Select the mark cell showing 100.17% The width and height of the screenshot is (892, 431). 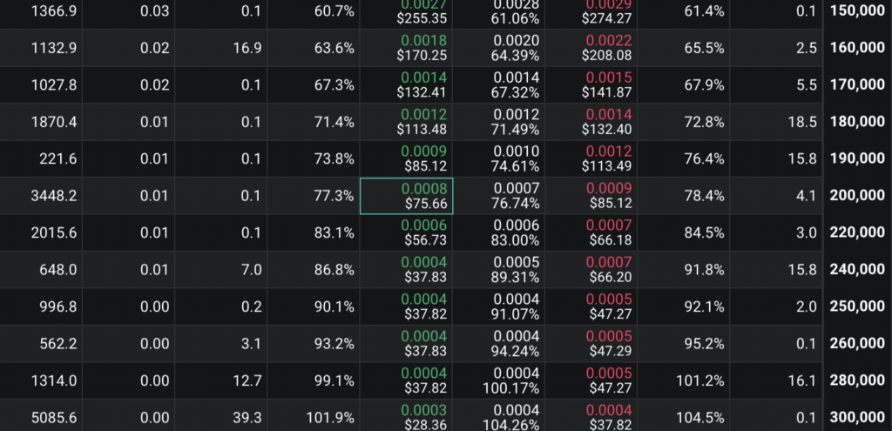tap(516, 380)
